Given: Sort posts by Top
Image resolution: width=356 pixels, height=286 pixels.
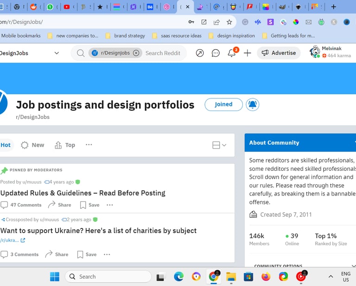Looking at the screenshot, I should click(65, 145).
